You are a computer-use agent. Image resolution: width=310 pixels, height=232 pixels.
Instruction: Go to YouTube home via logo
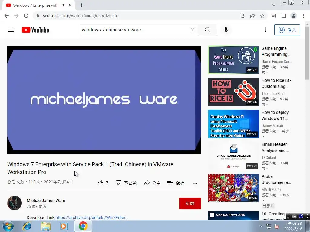pyautogui.click(x=35, y=30)
